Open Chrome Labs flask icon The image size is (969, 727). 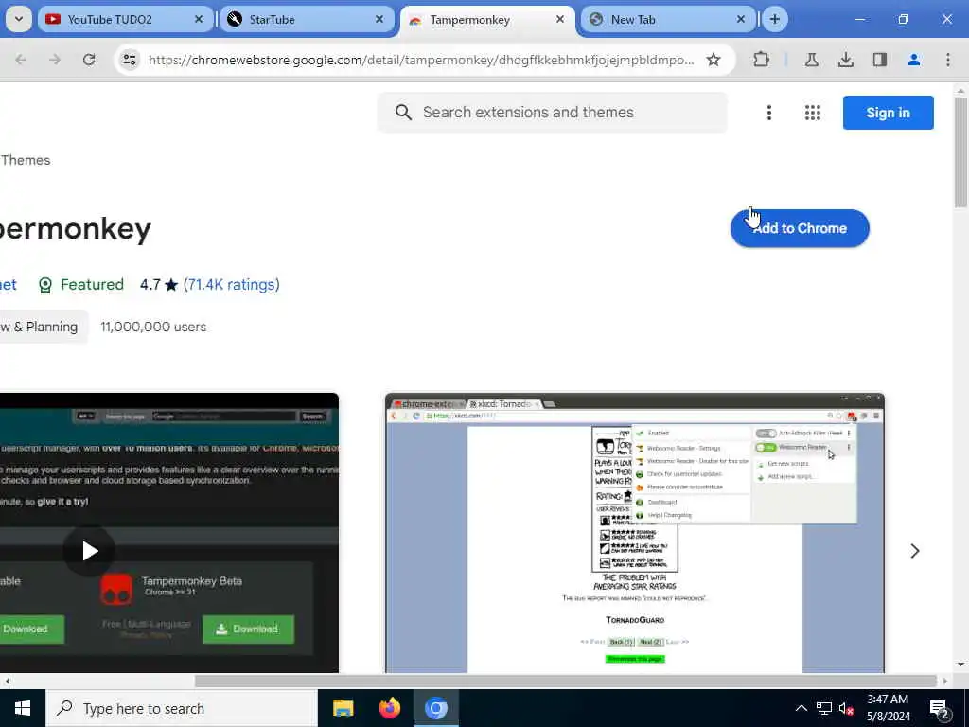(x=811, y=60)
